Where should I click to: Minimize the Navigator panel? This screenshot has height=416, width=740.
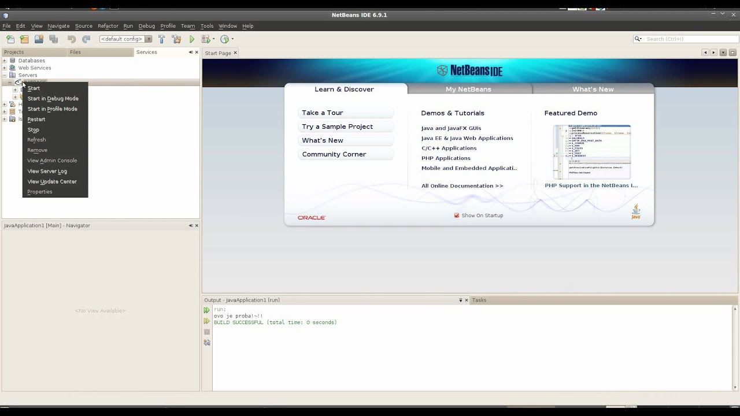click(x=191, y=225)
